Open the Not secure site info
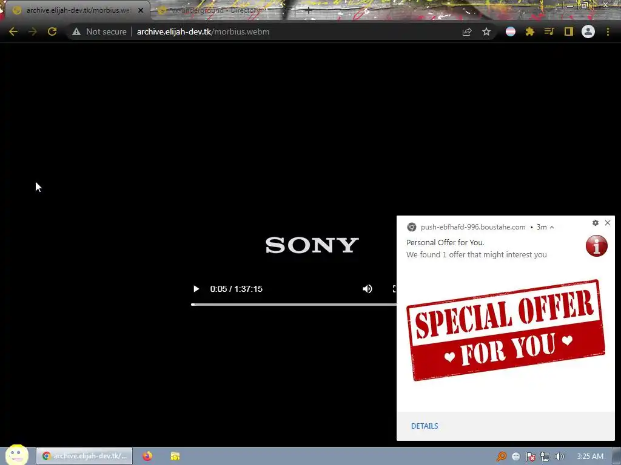Image resolution: width=621 pixels, height=465 pixels. click(x=99, y=31)
